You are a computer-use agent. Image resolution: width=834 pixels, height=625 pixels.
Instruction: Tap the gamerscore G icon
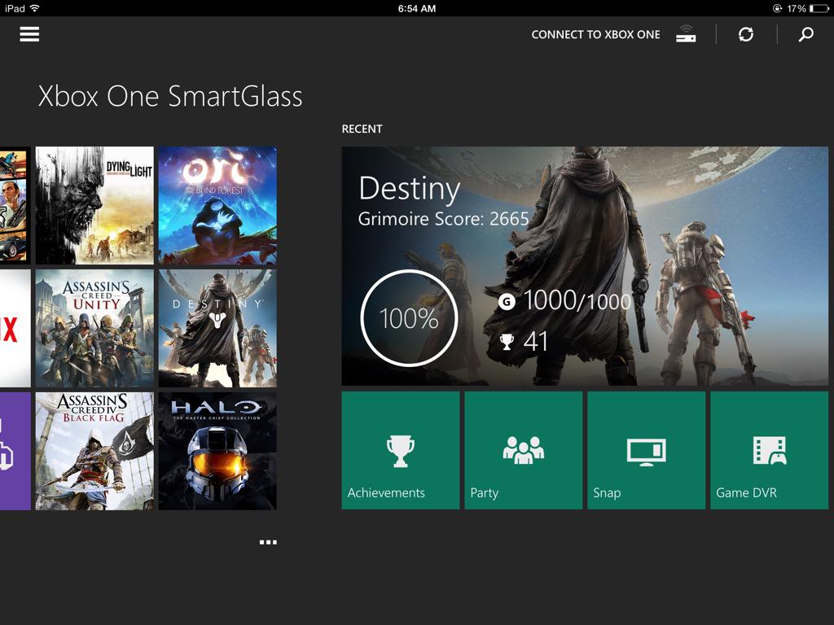click(x=507, y=303)
